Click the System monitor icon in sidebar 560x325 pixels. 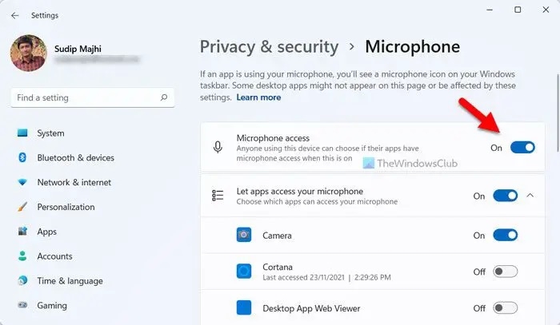22,133
